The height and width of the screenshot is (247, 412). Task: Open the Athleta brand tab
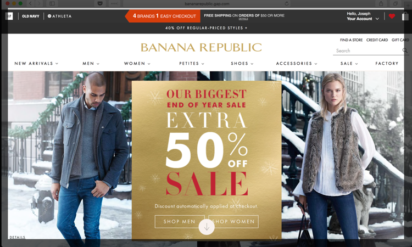59,16
